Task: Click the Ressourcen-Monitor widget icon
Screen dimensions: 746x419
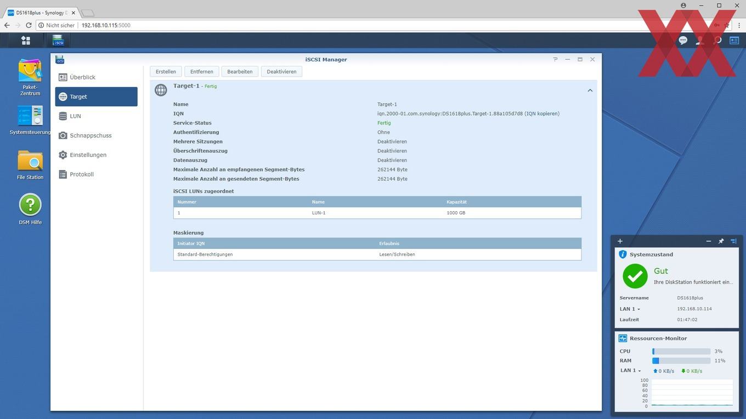Action: tap(623, 338)
